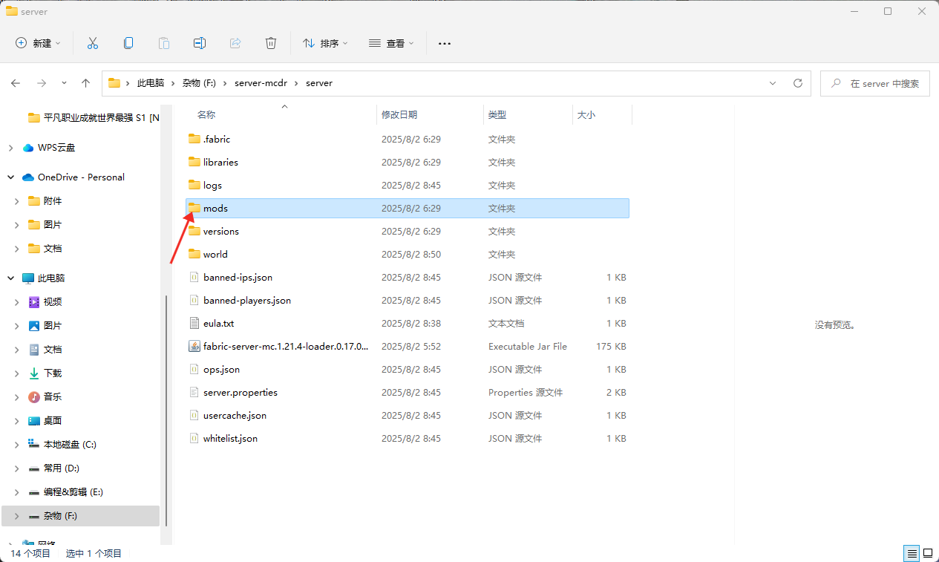This screenshot has width=939, height=562.
Task: Click the refresh icon beside address bar
Action: [x=798, y=83]
